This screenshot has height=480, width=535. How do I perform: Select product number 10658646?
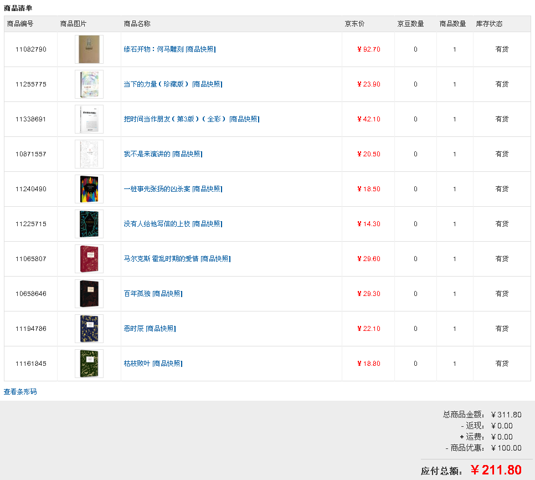tap(30, 294)
